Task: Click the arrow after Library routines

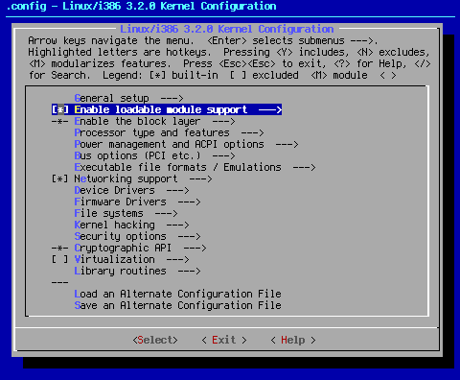Action: 189,271
